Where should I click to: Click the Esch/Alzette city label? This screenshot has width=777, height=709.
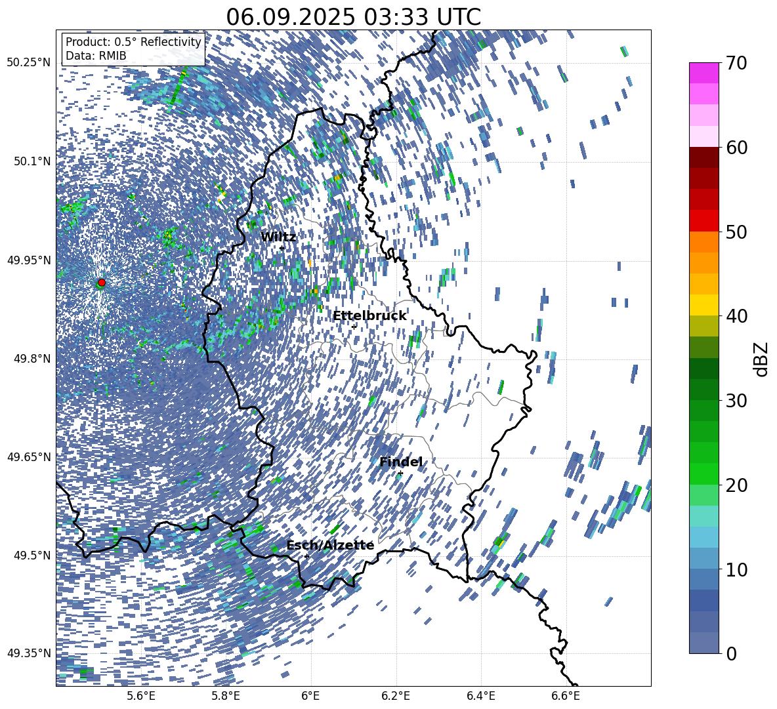(x=330, y=545)
